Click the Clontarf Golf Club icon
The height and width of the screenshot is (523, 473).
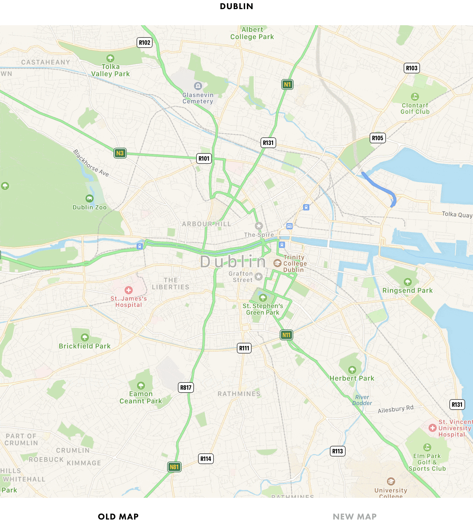(415, 97)
